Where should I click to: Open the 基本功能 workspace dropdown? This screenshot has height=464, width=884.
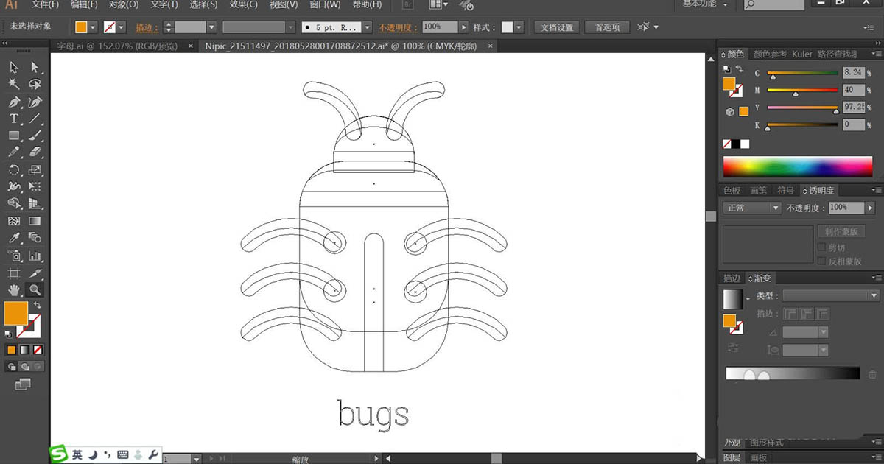pyautogui.click(x=705, y=4)
